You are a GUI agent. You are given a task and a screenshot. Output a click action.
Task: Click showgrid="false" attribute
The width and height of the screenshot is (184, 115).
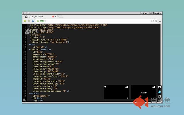click(x=42, y=79)
